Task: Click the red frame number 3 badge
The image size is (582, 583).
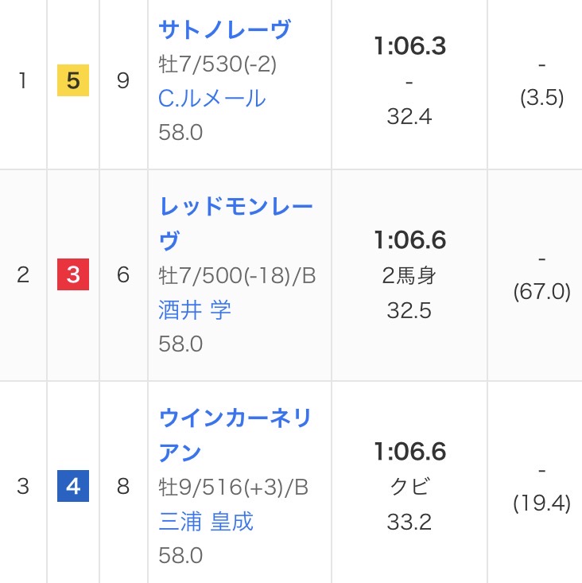Action: (73, 275)
